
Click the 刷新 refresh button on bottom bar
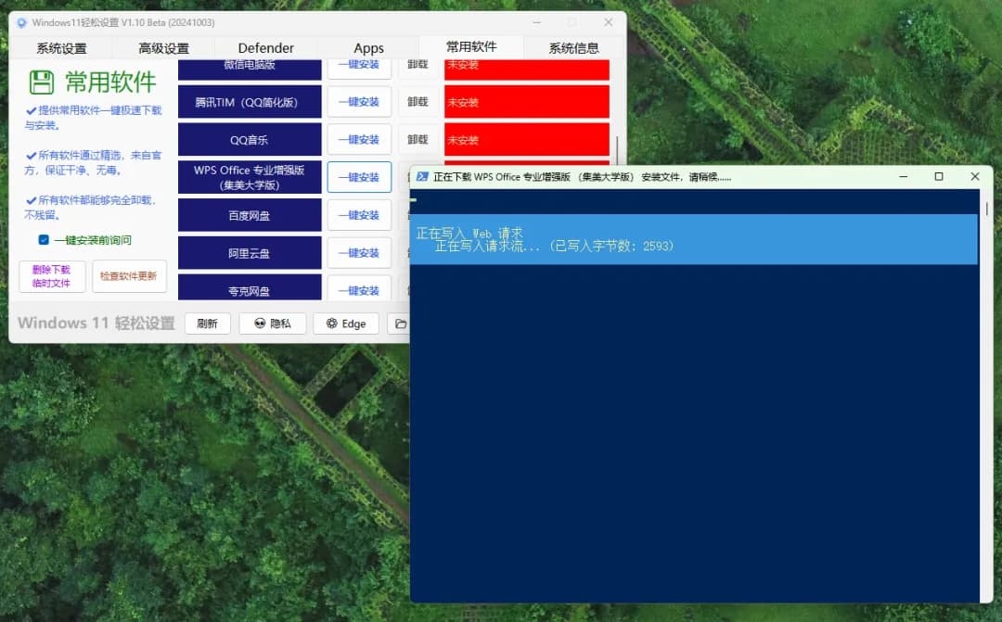pos(208,324)
